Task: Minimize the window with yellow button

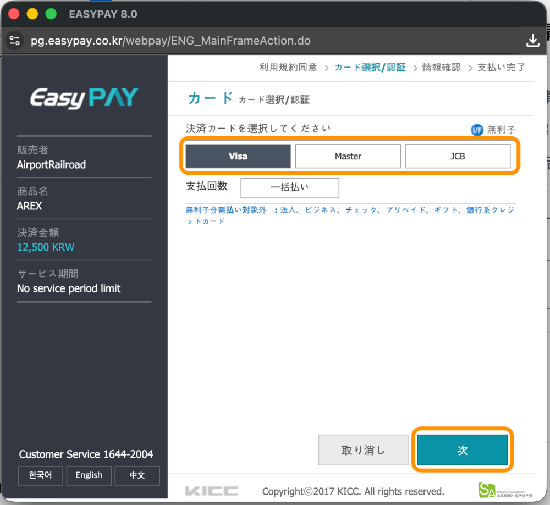Action: point(32,14)
